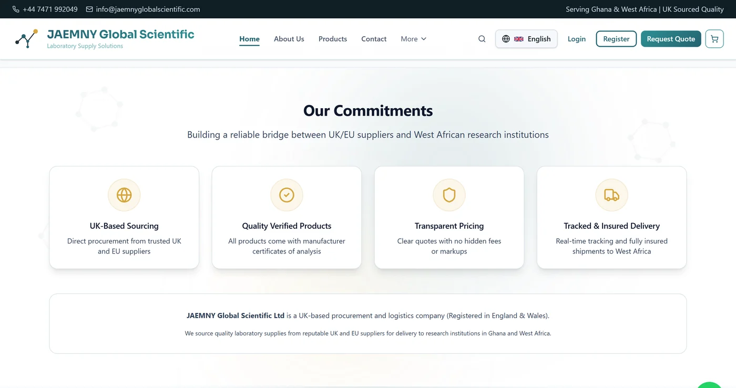
Task: Click the 'Tracked & Insured Delivery' card title
Action: 611,226
